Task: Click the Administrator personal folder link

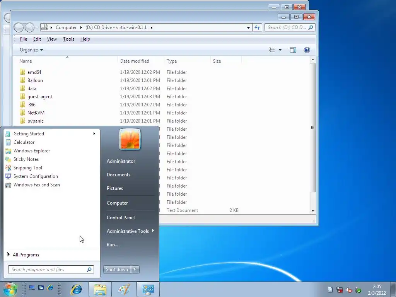Action: (121, 161)
